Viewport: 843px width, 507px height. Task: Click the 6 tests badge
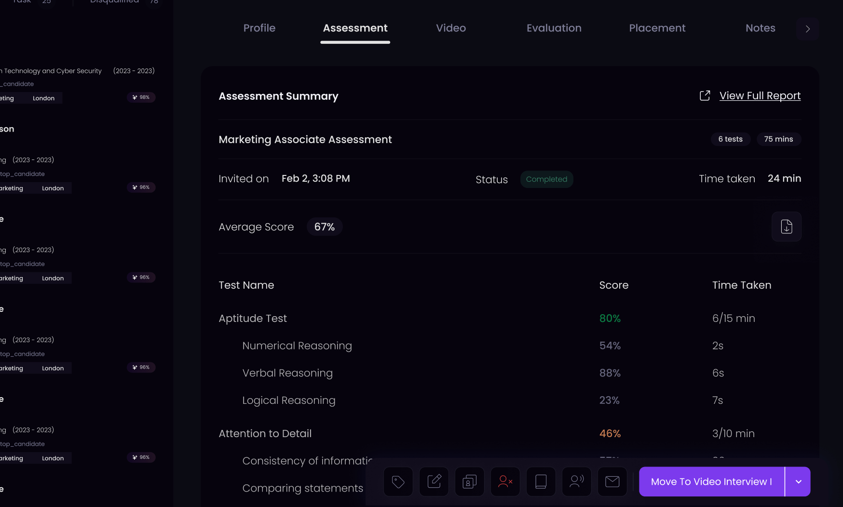pos(730,139)
